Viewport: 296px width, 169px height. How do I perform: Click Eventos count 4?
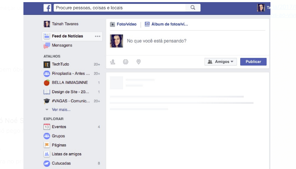tap(99, 127)
